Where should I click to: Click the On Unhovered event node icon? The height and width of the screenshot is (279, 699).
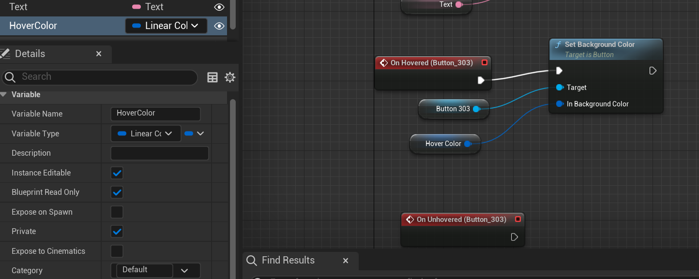(x=410, y=220)
